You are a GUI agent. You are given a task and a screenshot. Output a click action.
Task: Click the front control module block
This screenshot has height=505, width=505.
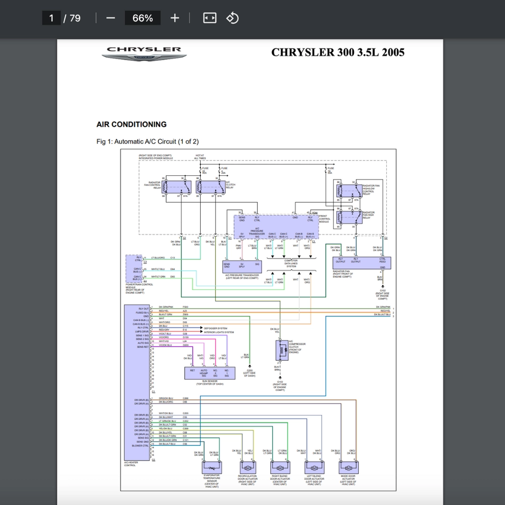pos(276,227)
